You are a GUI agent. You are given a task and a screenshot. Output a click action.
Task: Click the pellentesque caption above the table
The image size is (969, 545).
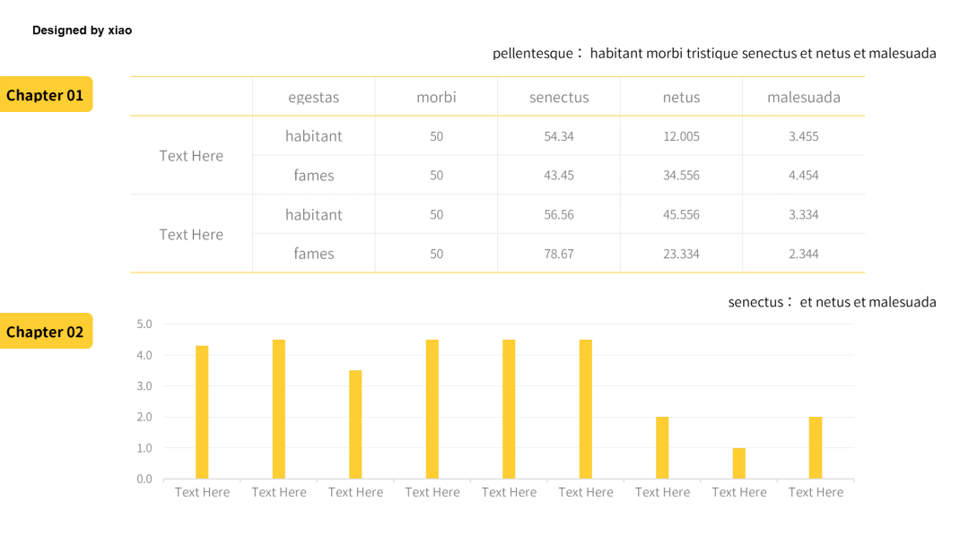coord(714,54)
